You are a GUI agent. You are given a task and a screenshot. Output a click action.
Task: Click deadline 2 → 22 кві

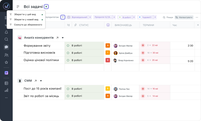(152, 45)
